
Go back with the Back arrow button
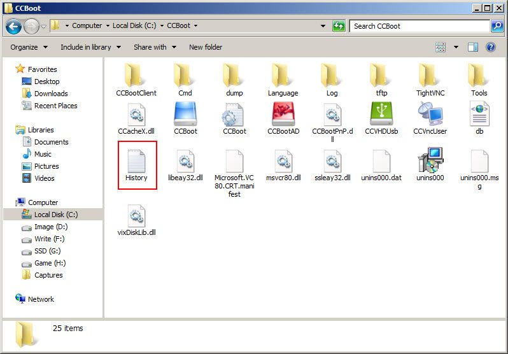click(x=13, y=26)
